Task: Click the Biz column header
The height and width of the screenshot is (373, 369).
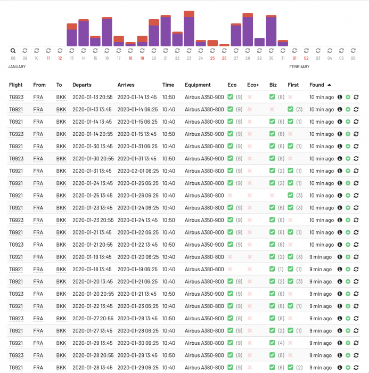Action: pyautogui.click(x=273, y=85)
